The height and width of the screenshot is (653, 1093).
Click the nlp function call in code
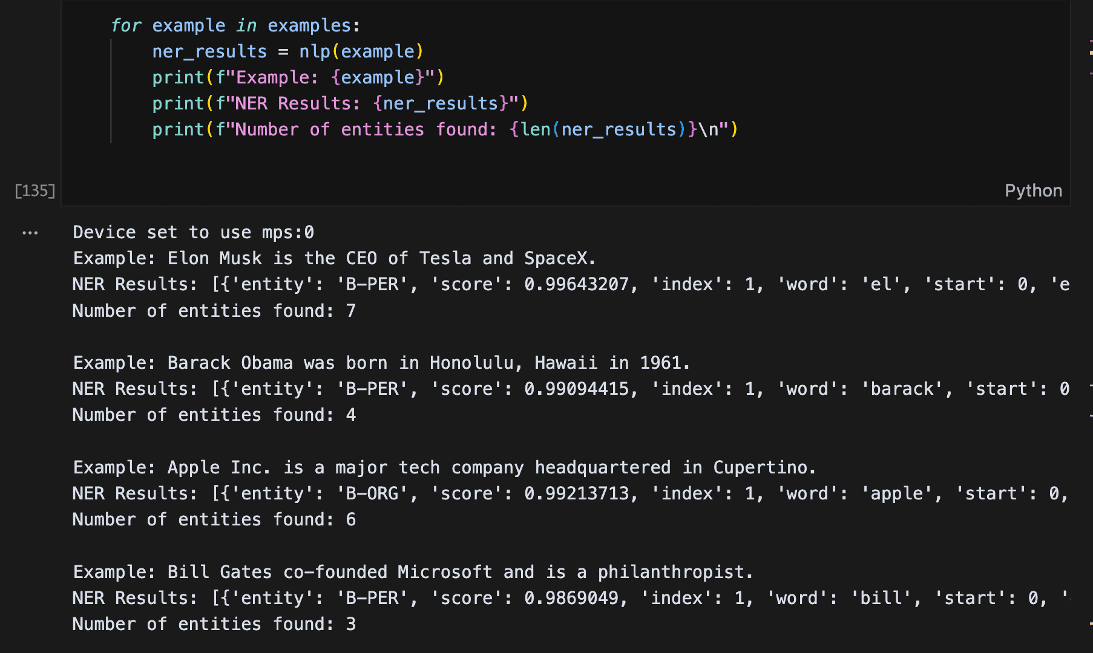(x=314, y=51)
